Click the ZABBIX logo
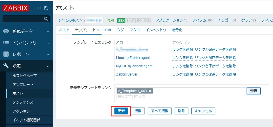The height and width of the screenshot is (127, 273). click(x=16, y=8)
